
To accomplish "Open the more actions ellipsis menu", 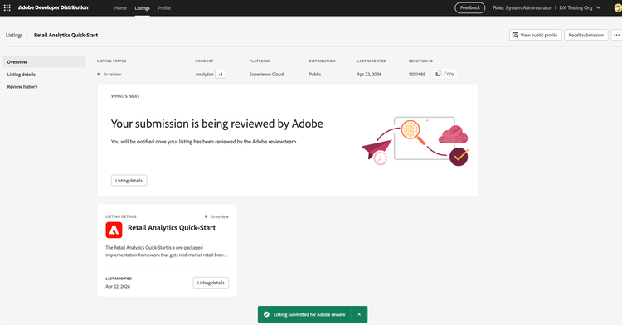I will [616, 35].
